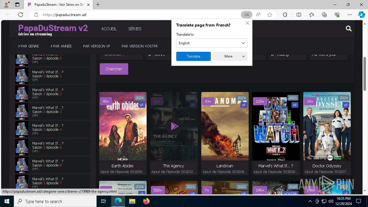Image resolution: width=368 pixels, height=207 pixels.
Task: Launch Firefox from the taskbar
Action: coord(146,201)
